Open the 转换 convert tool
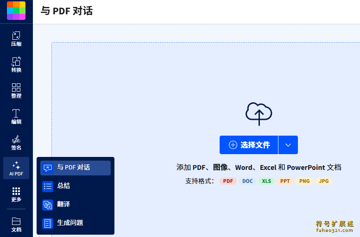 click(x=16, y=65)
